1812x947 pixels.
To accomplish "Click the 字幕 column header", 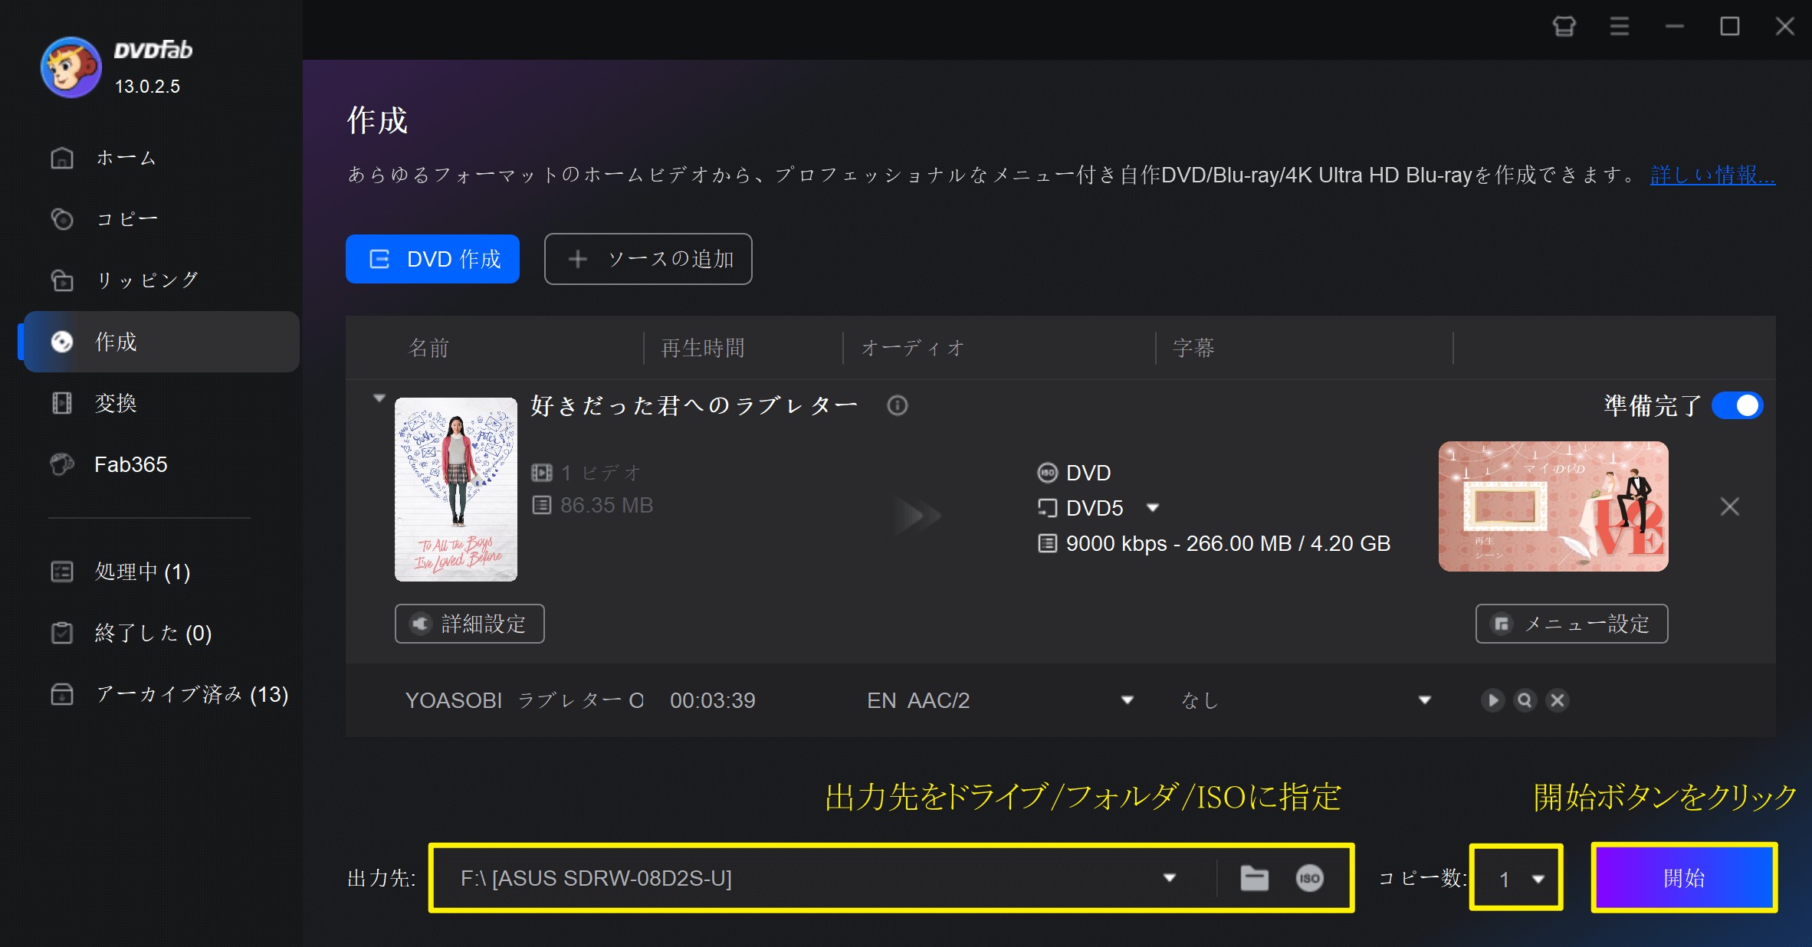I will pyautogui.click(x=1193, y=348).
